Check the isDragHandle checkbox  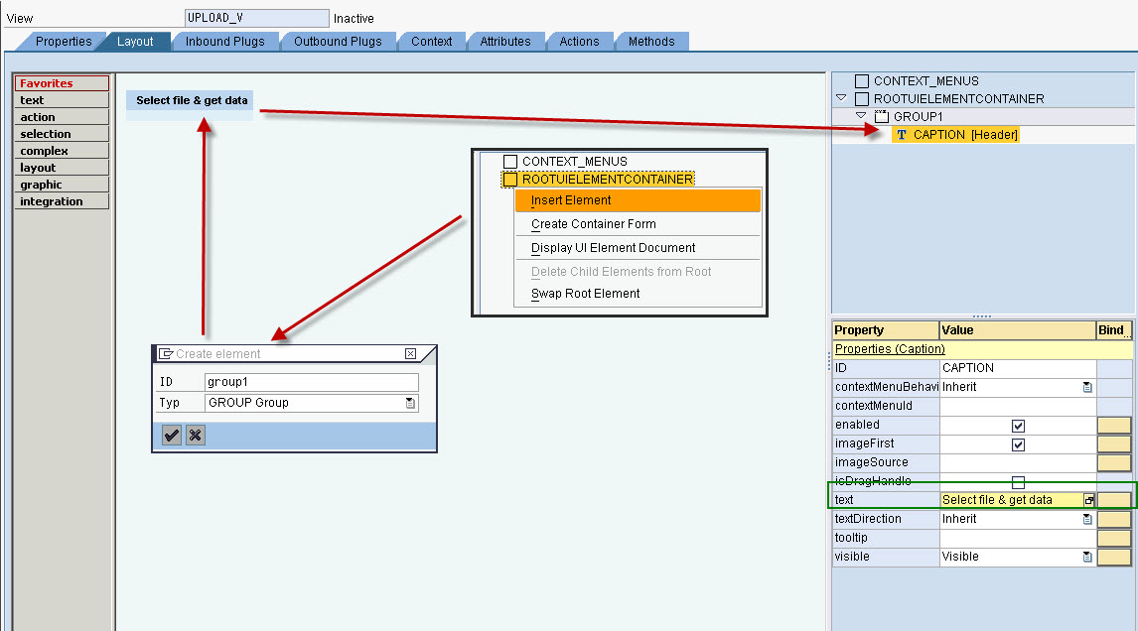coord(1017,480)
